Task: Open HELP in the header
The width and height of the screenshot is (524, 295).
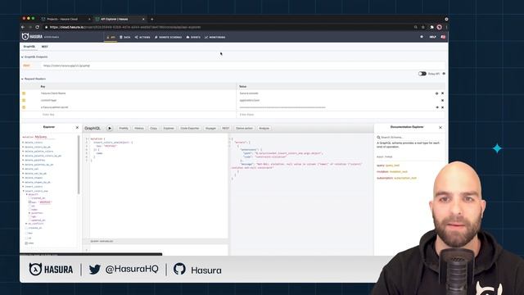Action: pos(432,37)
